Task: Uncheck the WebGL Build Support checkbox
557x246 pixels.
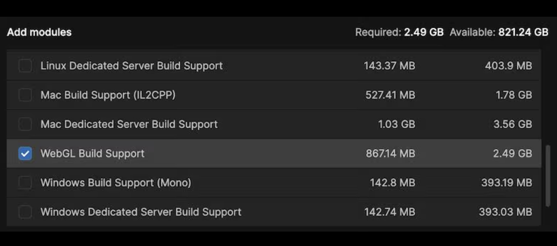Action: click(x=25, y=153)
